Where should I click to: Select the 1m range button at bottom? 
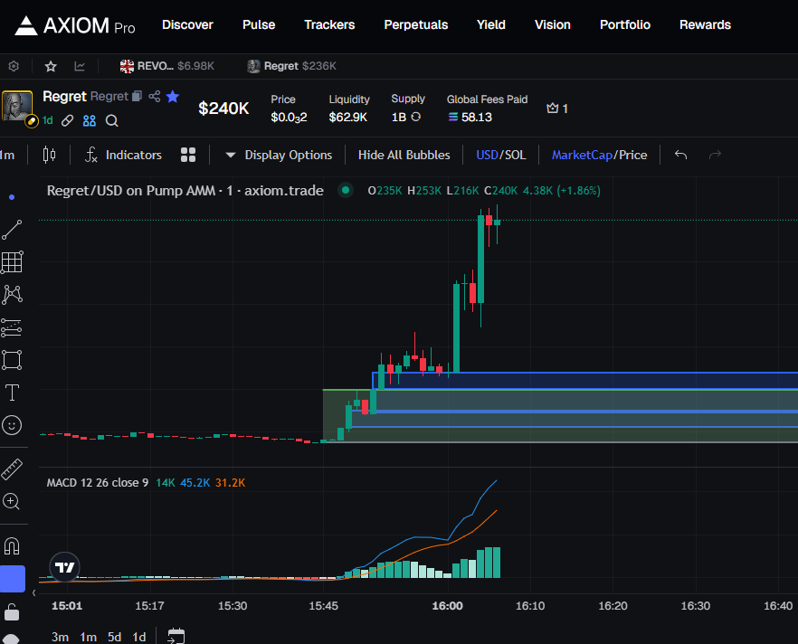coord(88,637)
